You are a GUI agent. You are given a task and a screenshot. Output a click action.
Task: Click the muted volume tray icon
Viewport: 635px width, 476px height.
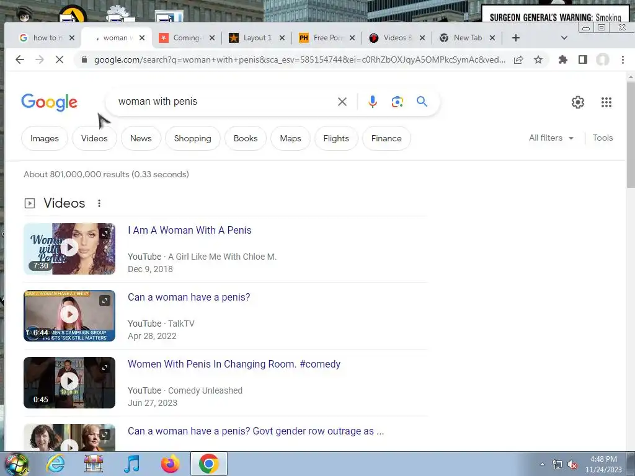point(572,465)
